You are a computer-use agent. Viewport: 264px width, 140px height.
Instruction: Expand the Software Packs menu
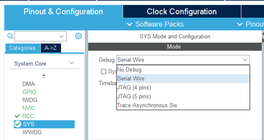point(155,24)
